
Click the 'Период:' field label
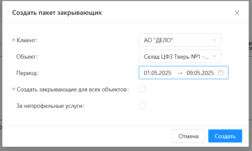point(28,73)
